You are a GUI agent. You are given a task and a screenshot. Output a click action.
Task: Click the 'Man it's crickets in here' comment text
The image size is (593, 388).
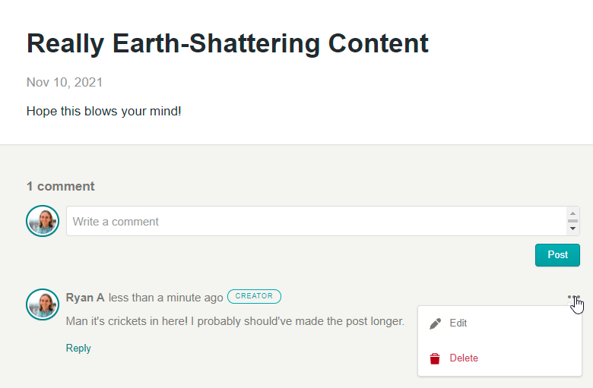click(235, 321)
